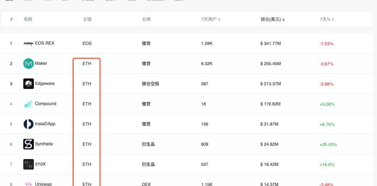Image resolution: width=377 pixels, height=186 pixels.
Task: Click the 衍生品 category in dYdX row
Action: pyautogui.click(x=148, y=164)
